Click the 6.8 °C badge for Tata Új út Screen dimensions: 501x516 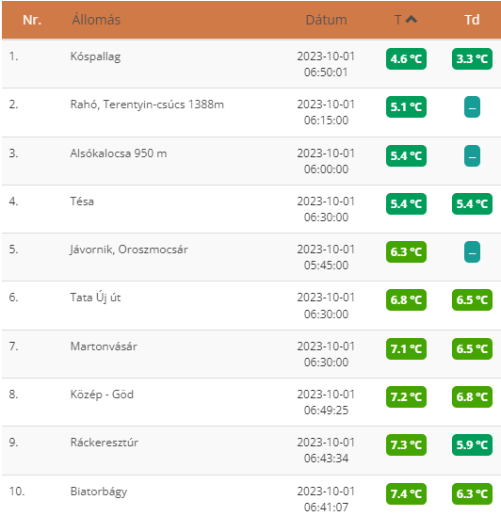[406, 299]
